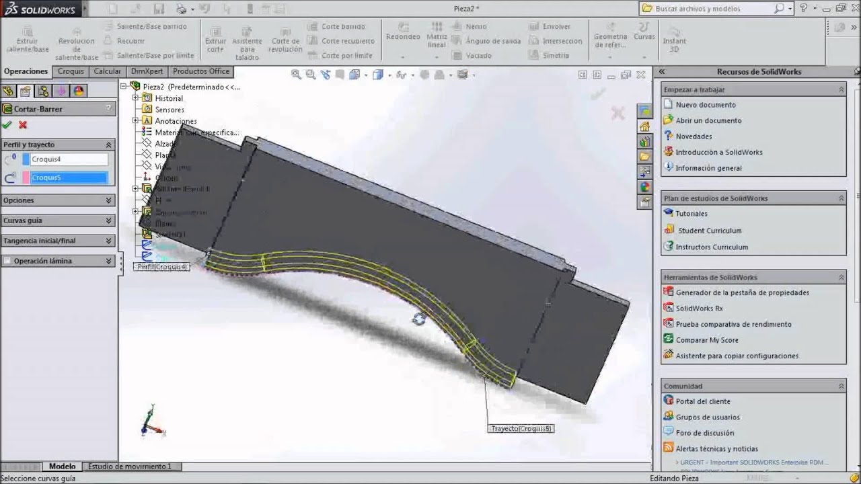Expand the Historial tree node
Image resolution: width=861 pixels, height=484 pixels.
click(135, 97)
